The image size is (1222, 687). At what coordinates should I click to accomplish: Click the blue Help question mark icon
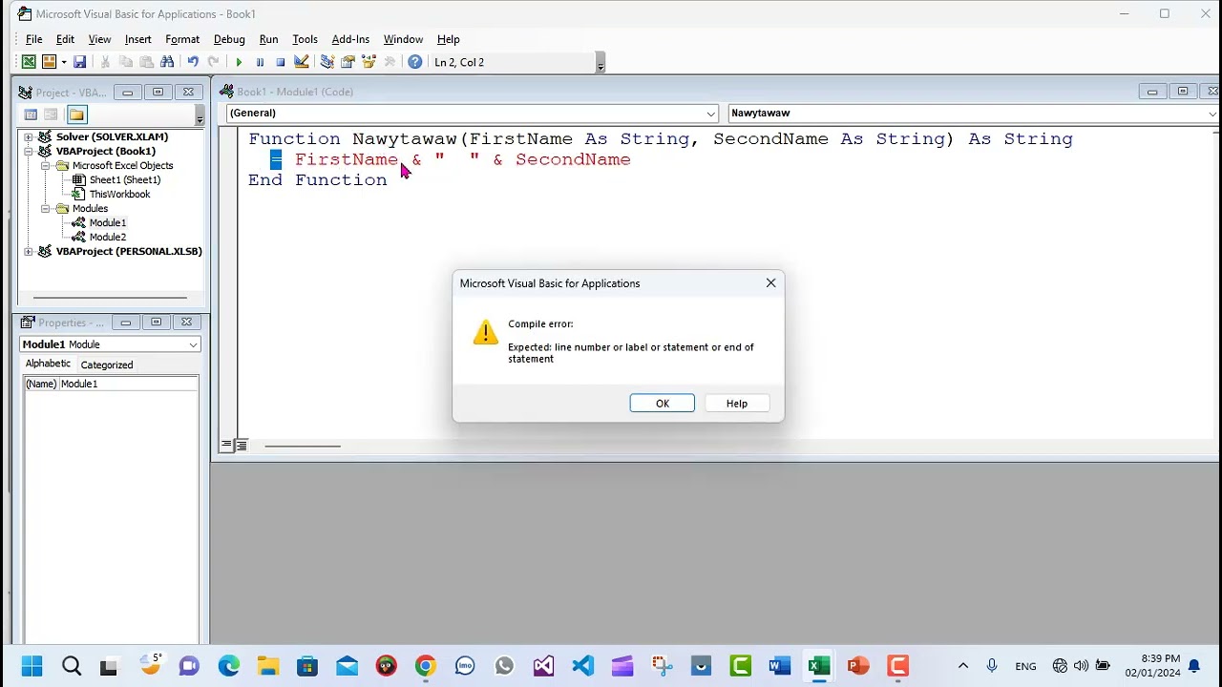(415, 62)
